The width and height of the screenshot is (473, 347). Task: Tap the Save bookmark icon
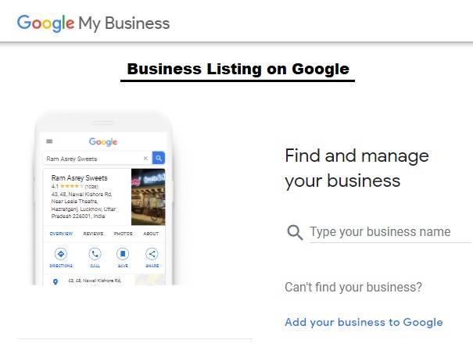(123, 254)
